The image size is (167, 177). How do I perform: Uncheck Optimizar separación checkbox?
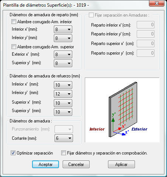pos(13,153)
